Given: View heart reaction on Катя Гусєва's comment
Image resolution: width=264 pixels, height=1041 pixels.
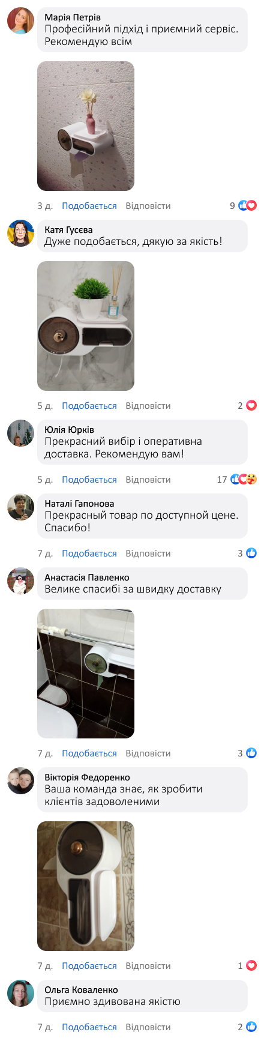Looking at the screenshot, I should [x=251, y=406].
